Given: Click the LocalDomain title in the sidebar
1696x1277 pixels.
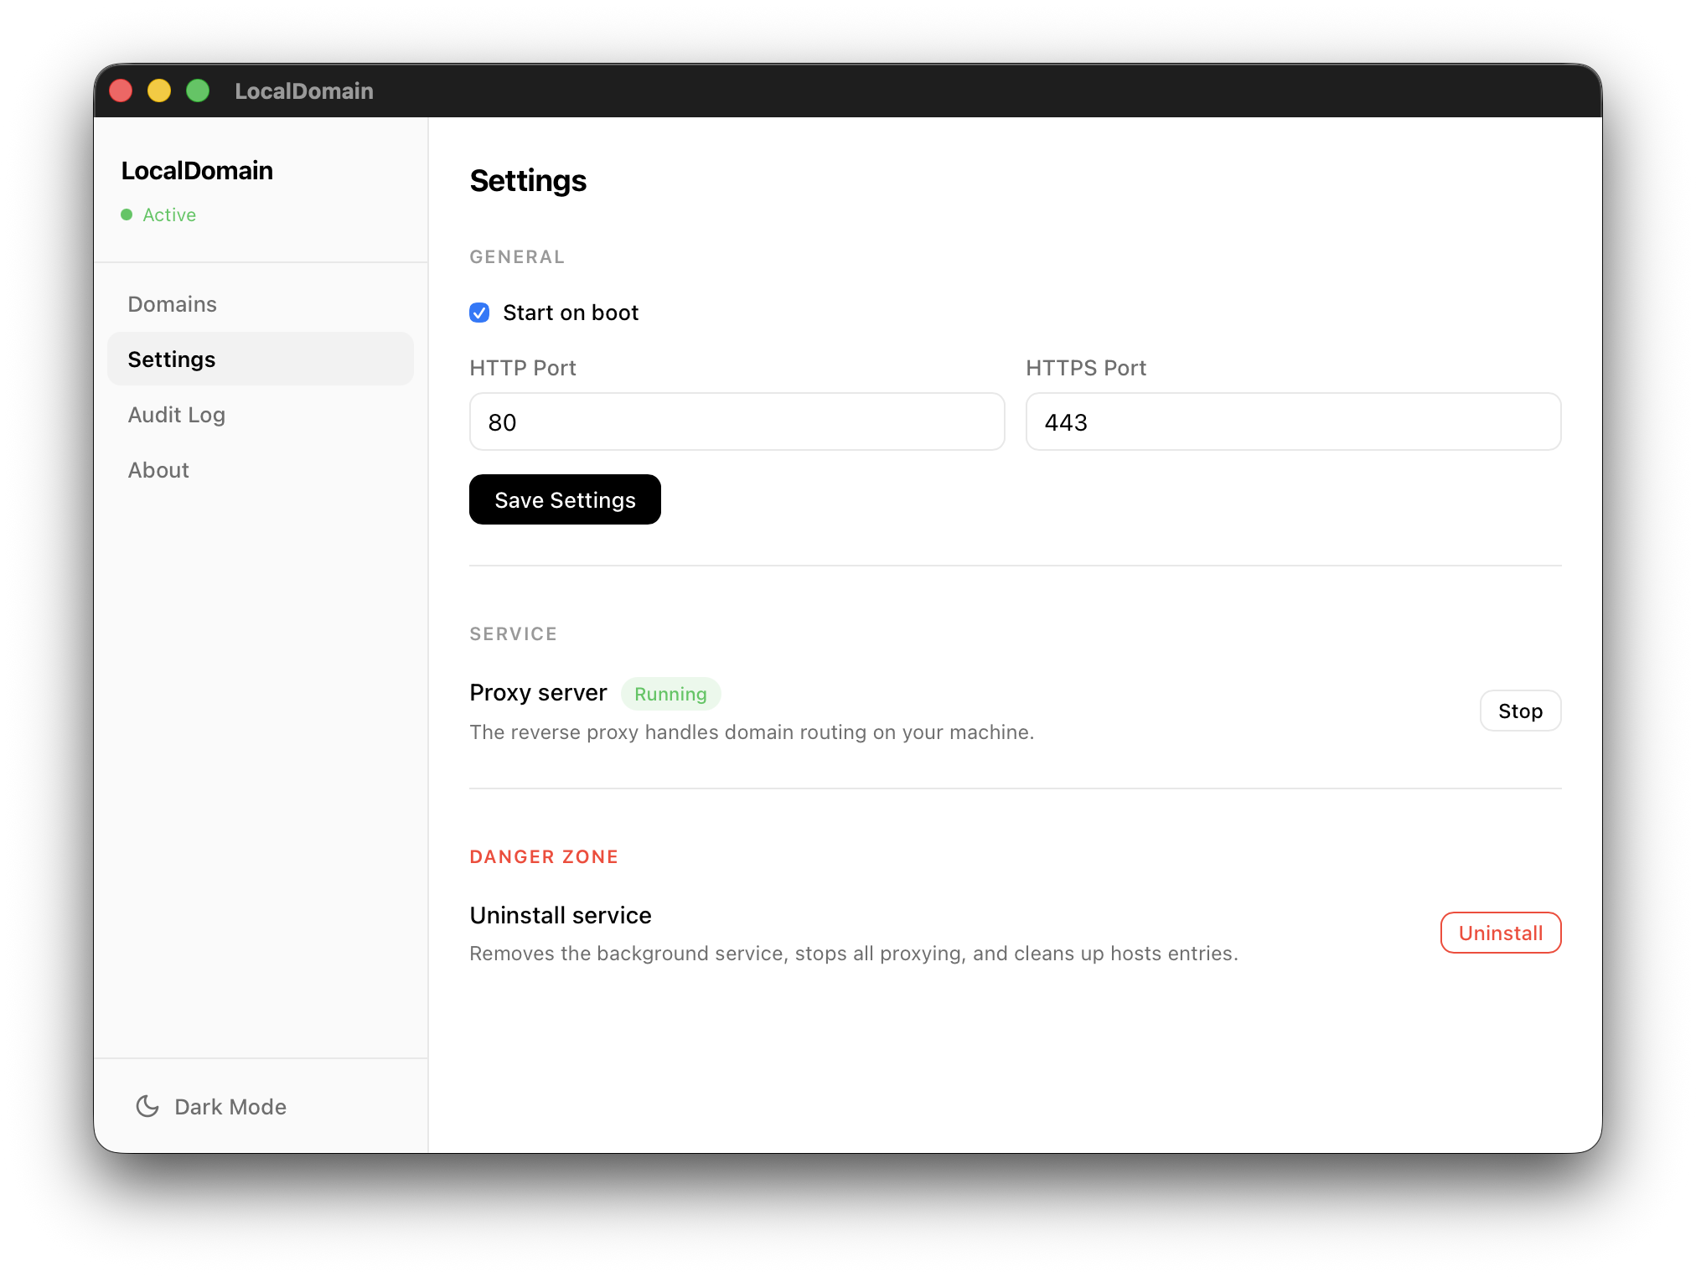Looking at the screenshot, I should click(x=197, y=170).
